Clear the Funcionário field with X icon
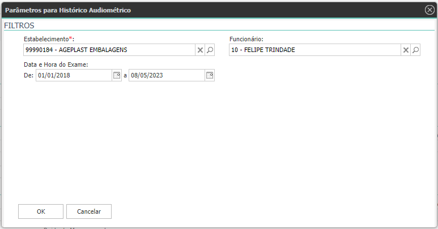 click(406, 50)
